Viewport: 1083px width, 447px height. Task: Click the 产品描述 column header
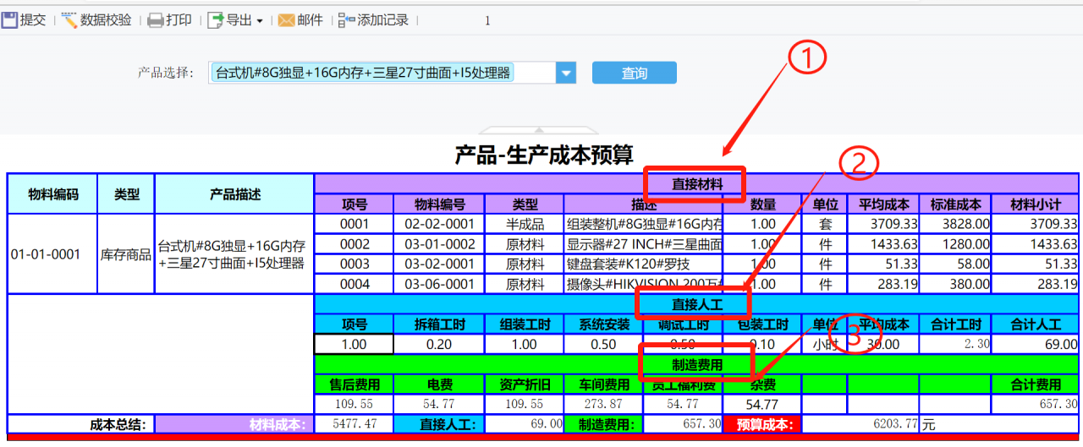click(235, 194)
